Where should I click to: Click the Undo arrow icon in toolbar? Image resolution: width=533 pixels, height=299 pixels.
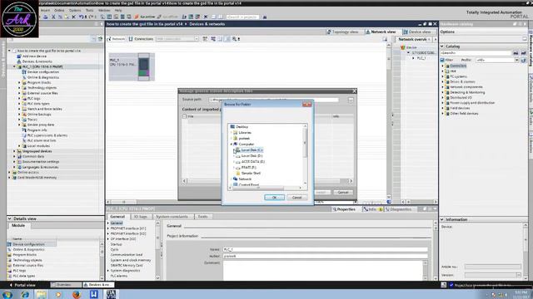(81, 17)
